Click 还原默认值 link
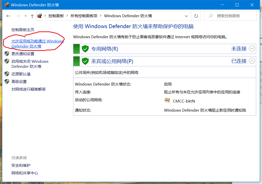 click(x=21, y=74)
